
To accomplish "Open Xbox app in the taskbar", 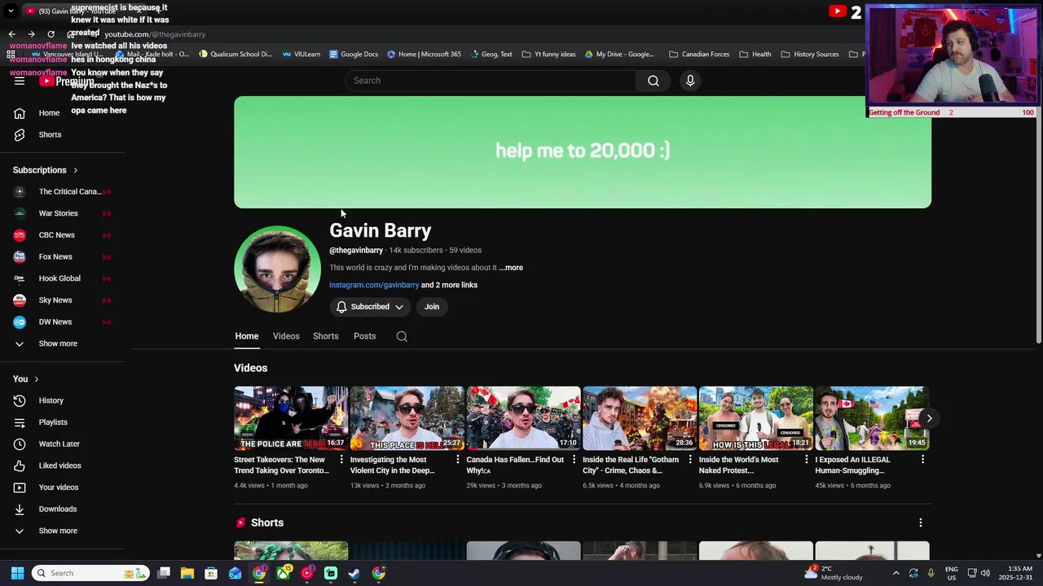I will click(283, 573).
